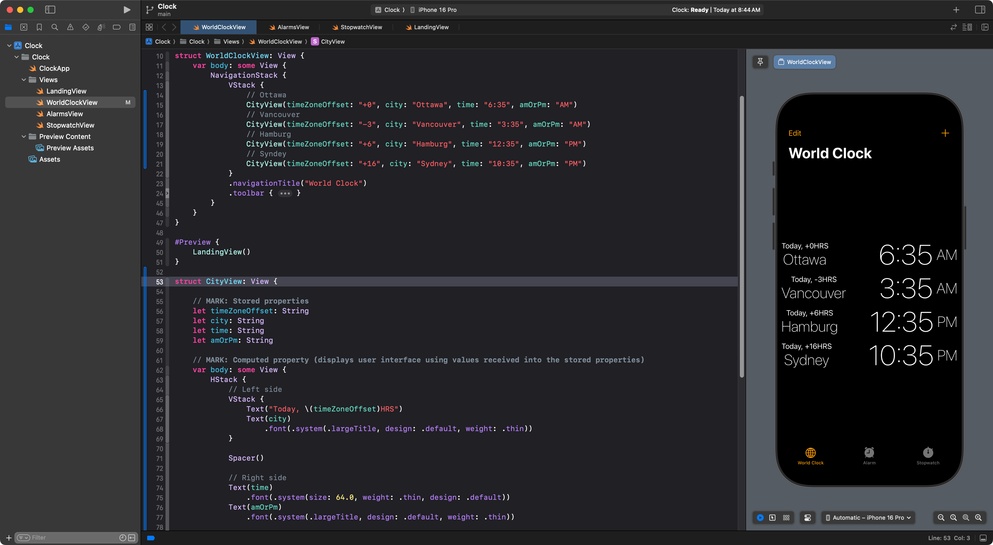Open the Find navigator magnifier icon
Screen dimensions: 993x545
[x=55, y=27]
